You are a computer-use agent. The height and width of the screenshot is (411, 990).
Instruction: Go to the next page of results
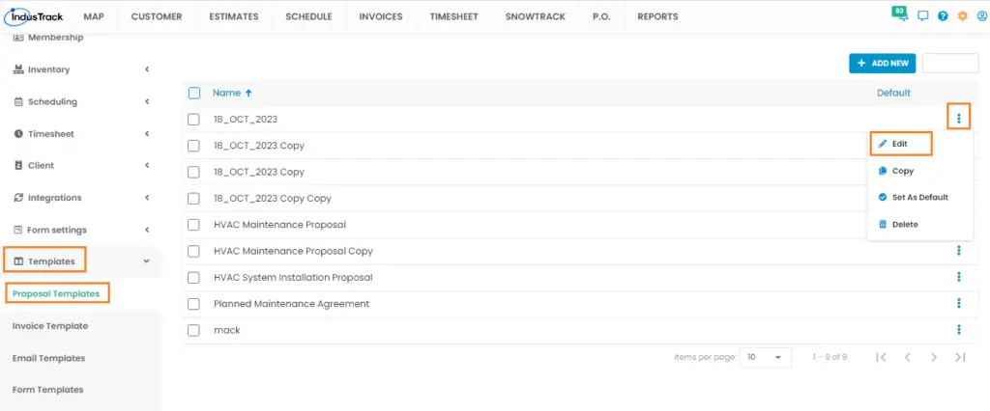pyautogui.click(x=934, y=357)
